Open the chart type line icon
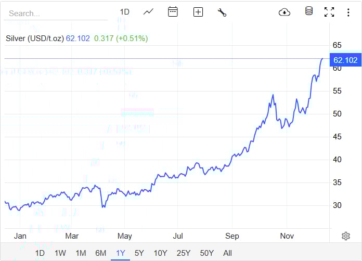This screenshot has height=261, width=362. click(x=149, y=12)
